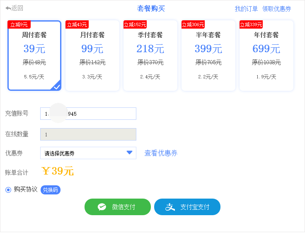Click the selected checkmark on 周付套餐 card
Image resolution: width=305 pixels, height=233 pixels.
click(x=57, y=86)
